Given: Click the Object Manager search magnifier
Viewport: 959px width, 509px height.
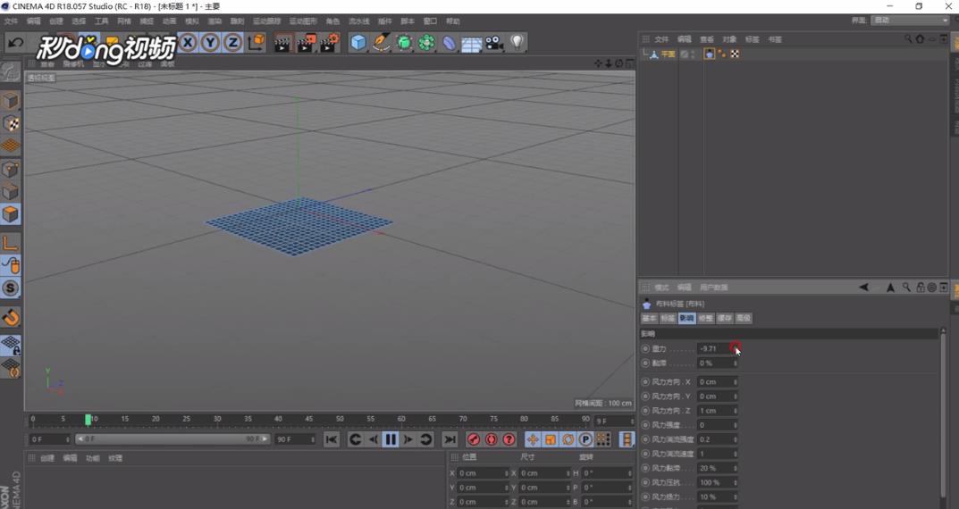Looking at the screenshot, I should click(x=908, y=38).
